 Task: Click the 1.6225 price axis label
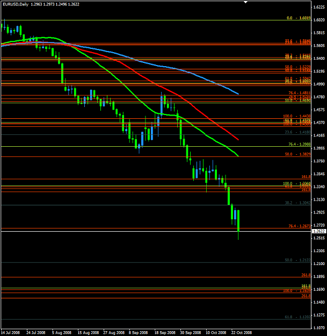pos(319,7)
